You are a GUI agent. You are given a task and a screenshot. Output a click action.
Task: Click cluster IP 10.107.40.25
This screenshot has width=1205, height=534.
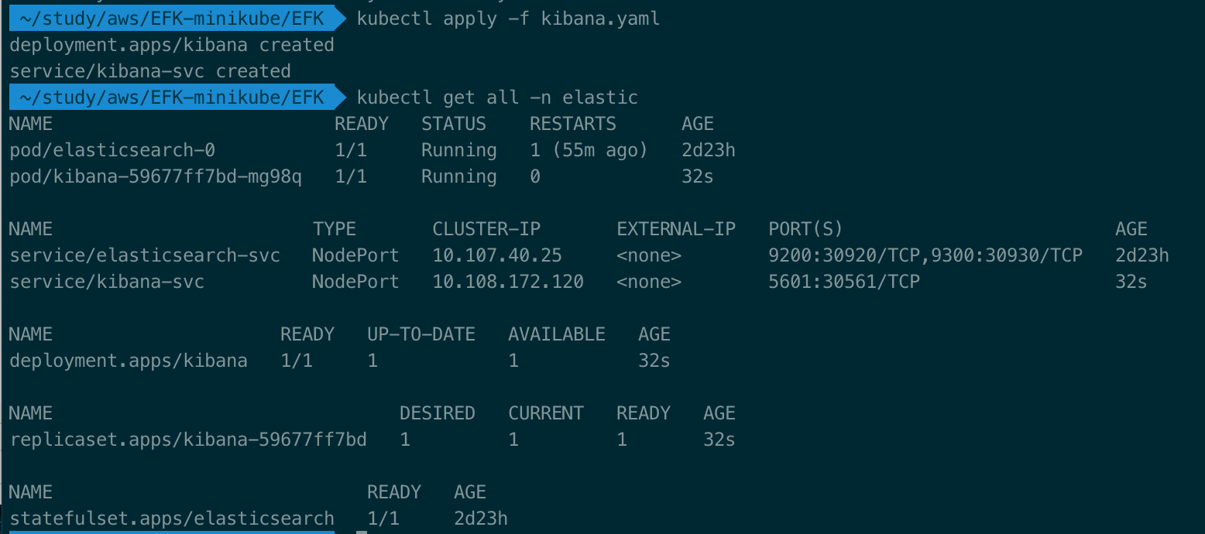coord(497,255)
